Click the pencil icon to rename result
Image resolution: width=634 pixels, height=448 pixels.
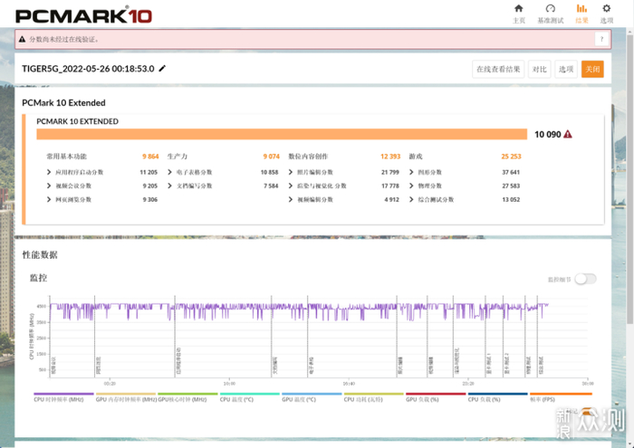162,68
